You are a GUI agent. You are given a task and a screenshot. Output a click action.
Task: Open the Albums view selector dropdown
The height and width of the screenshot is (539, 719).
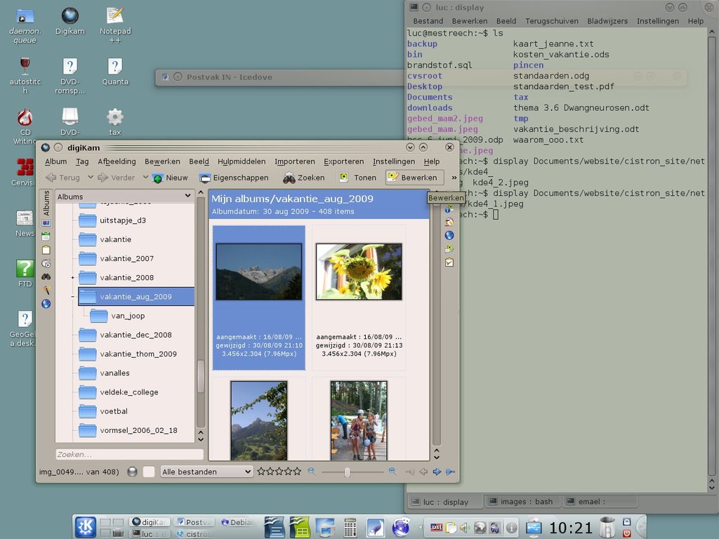124,197
